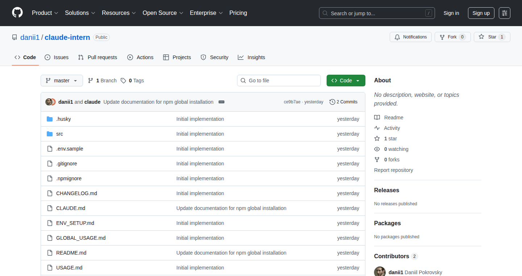Switch to the Issues tab

[57, 57]
